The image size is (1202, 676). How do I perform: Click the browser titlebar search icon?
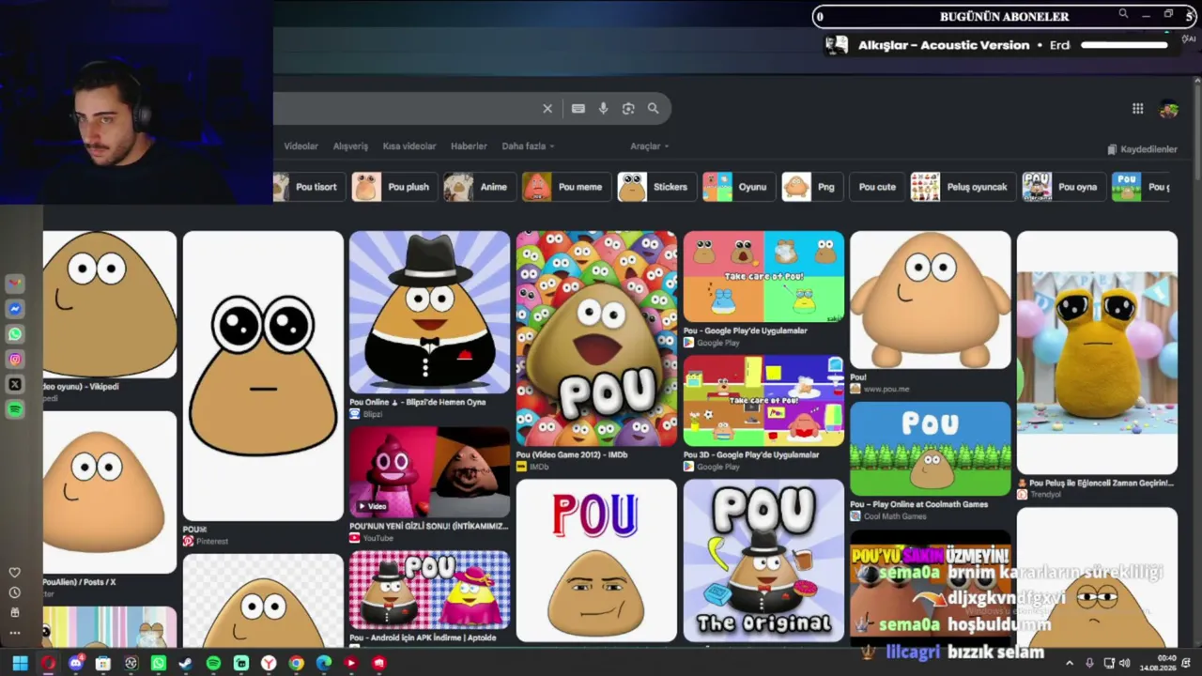[1123, 14]
